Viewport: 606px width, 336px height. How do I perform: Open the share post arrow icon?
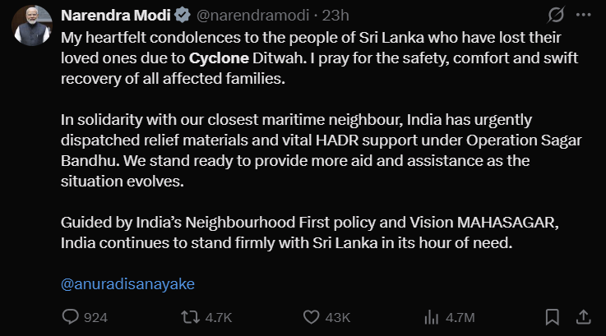click(582, 316)
